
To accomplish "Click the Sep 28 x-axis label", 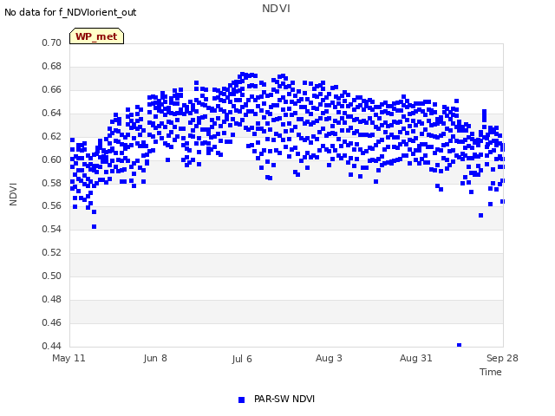I will [502, 358].
